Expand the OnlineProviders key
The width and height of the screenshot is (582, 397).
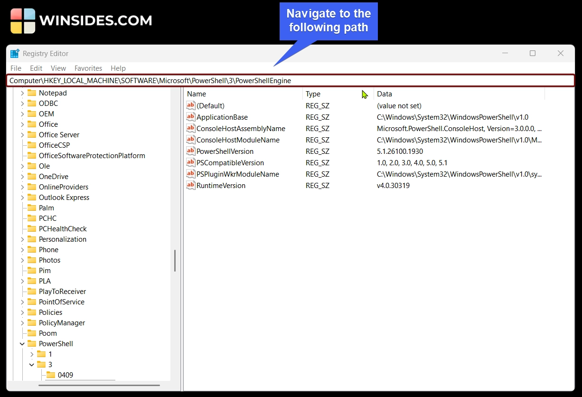pyautogui.click(x=22, y=187)
